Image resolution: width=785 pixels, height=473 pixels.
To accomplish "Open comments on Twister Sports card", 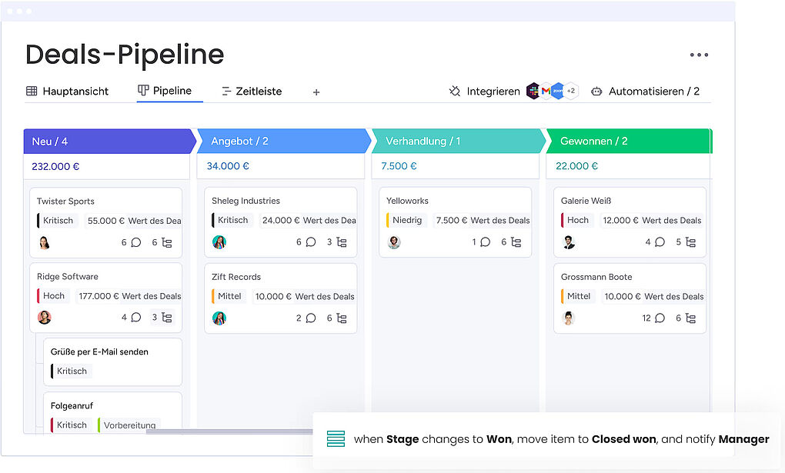I will [x=136, y=242].
